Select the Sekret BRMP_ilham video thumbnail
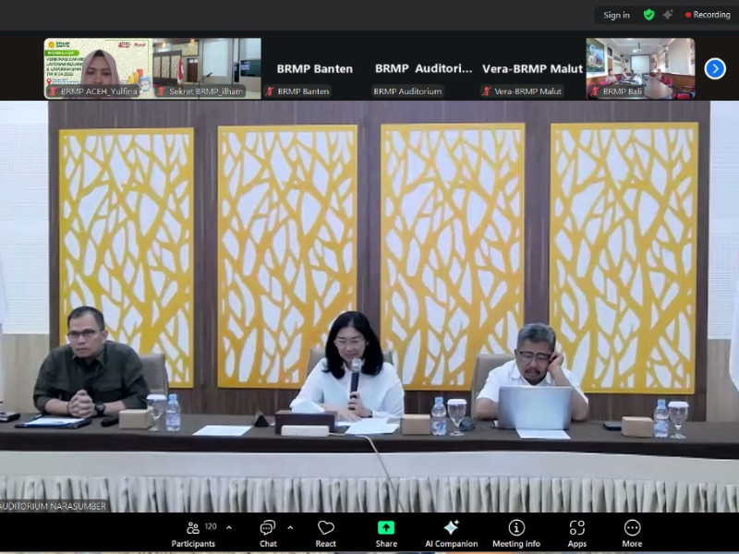The width and height of the screenshot is (739, 554). pyautogui.click(x=207, y=67)
